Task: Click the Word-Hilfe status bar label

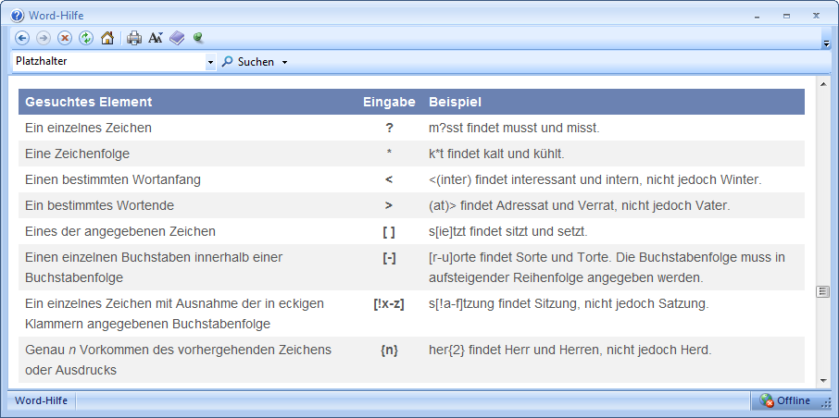Action: pyautogui.click(x=40, y=400)
